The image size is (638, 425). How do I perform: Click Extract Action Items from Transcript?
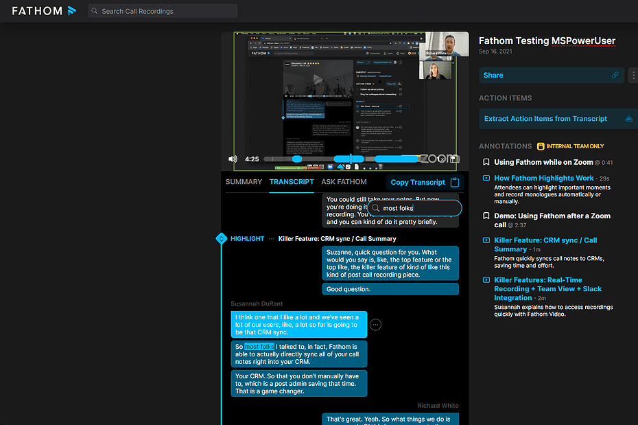pos(558,119)
